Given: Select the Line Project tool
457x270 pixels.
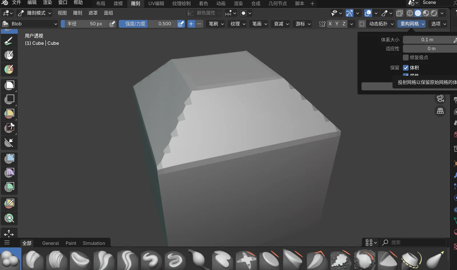Looking at the screenshot, I should (x=9, y=142).
